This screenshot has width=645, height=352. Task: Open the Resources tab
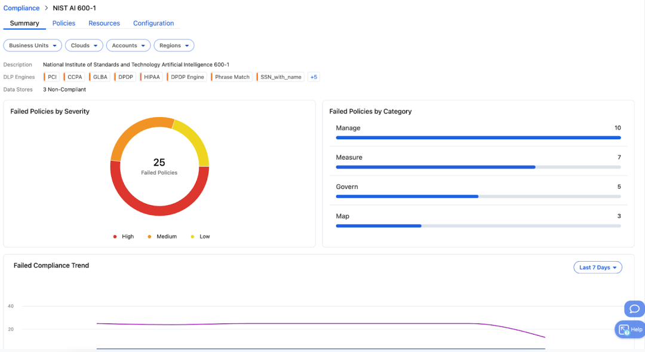coord(104,23)
